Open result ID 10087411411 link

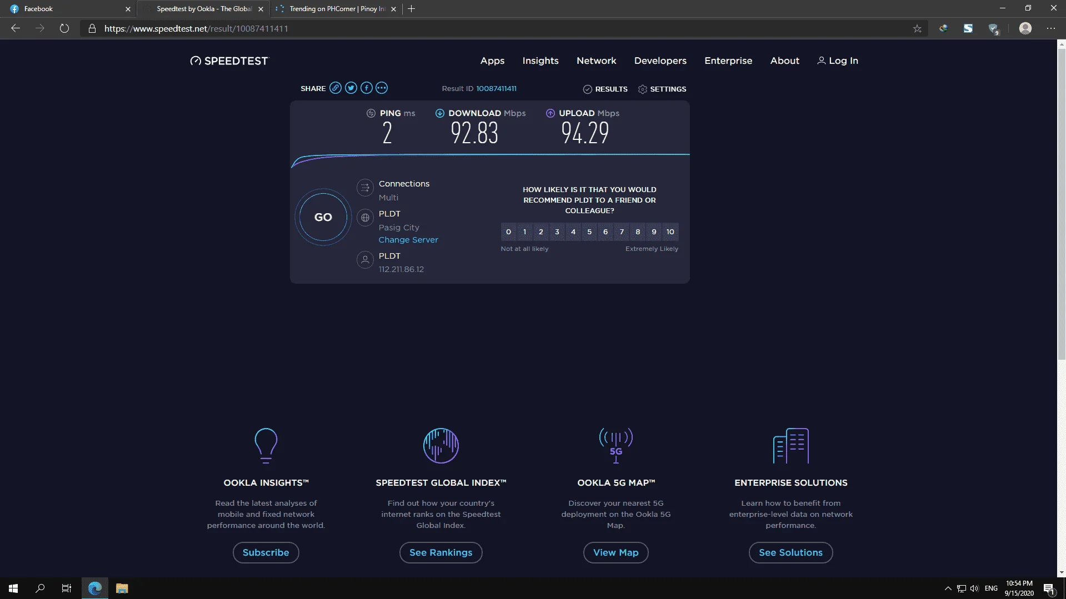496,89
